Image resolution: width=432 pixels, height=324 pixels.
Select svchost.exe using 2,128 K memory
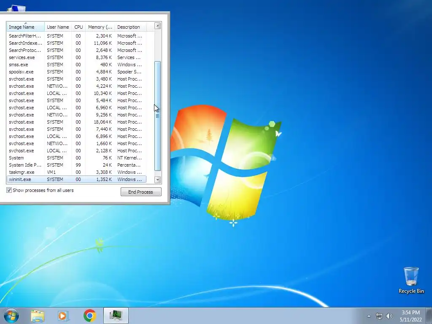pyautogui.click(x=76, y=151)
